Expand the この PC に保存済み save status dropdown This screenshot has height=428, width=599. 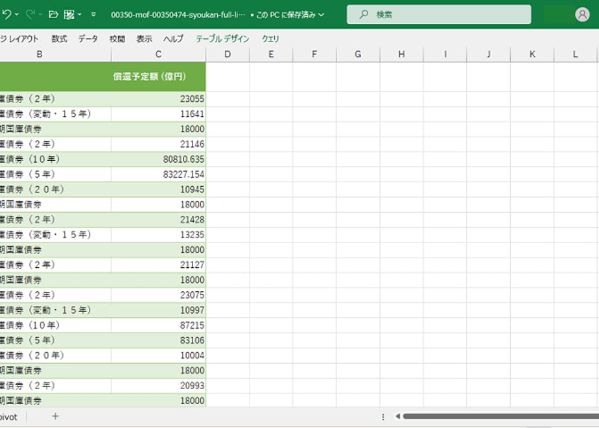[322, 14]
